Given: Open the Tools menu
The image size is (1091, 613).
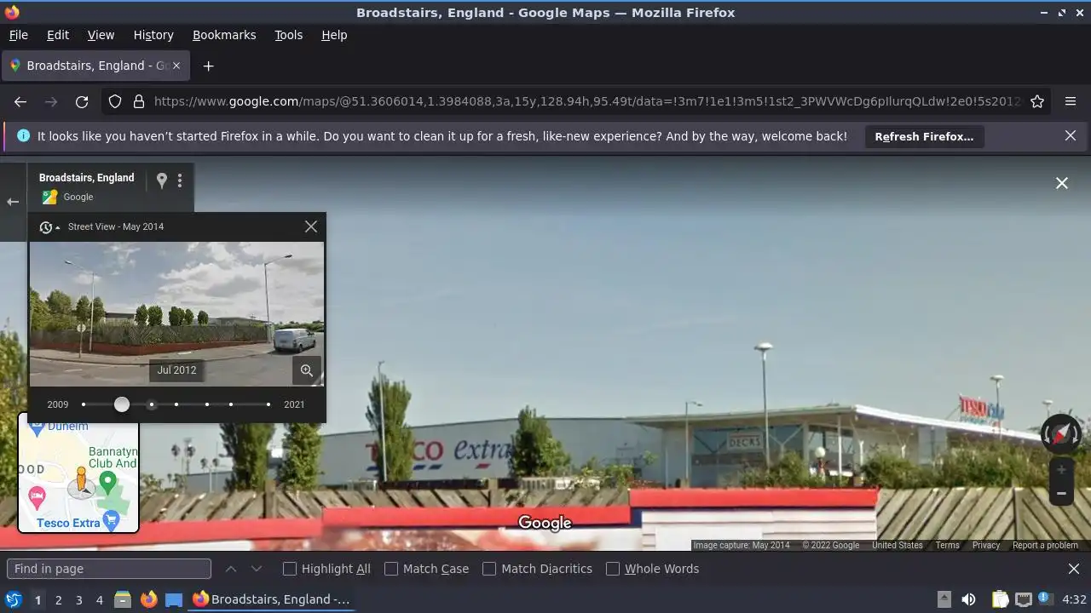Looking at the screenshot, I should tap(289, 35).
